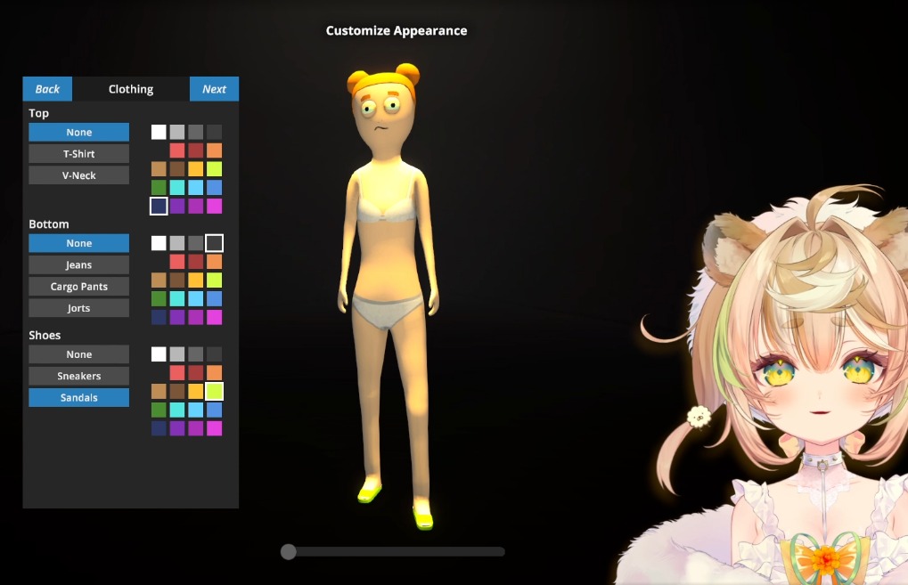Set Bottom color to tan swatch
This screenshot has width=908, height=585.
click(x=159, y=280)
